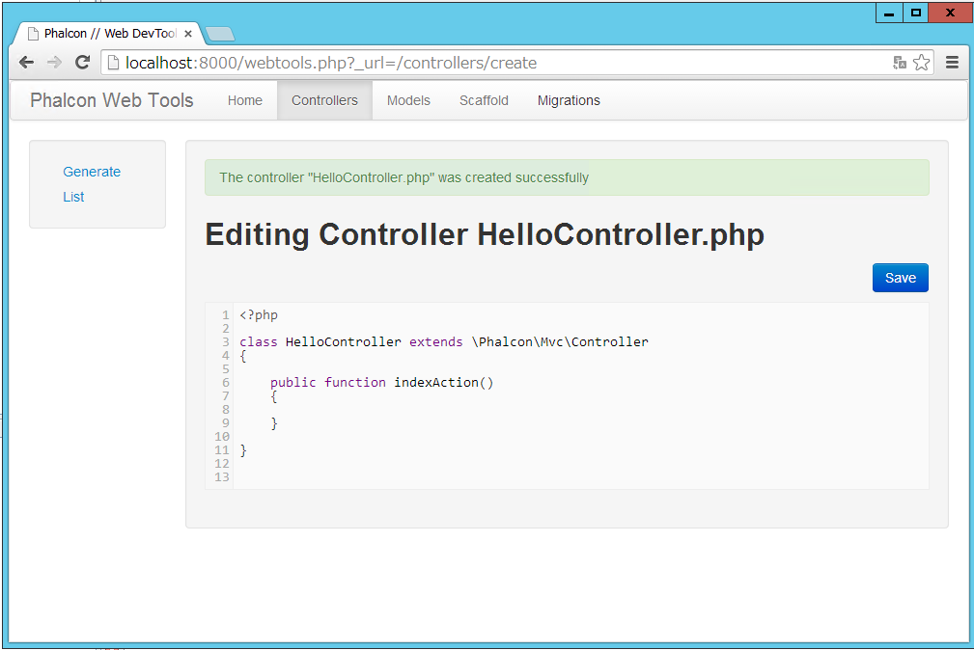
Task: Reload the page with the refresh icon
Action: point(83,62)
